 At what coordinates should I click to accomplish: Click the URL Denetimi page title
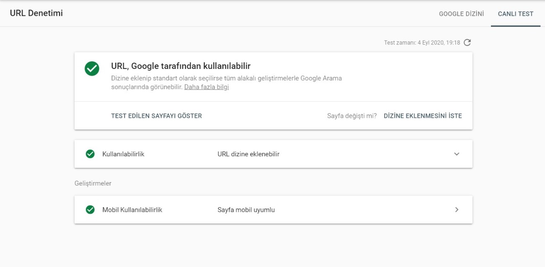[x=36, y=13]
